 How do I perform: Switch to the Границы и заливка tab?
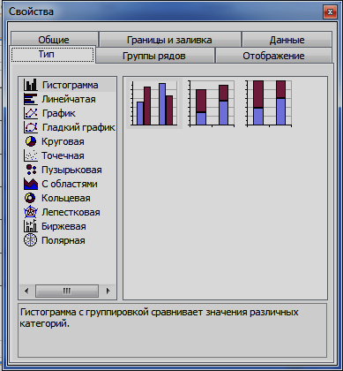(169, 40)
